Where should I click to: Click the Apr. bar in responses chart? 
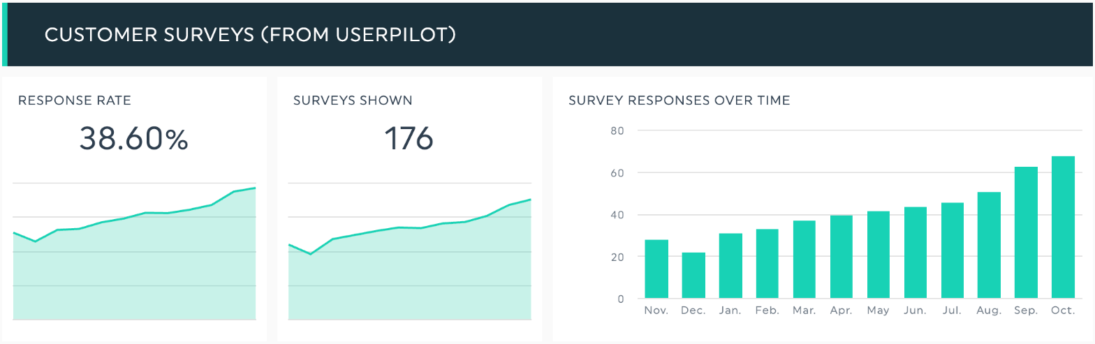pos(842,257)
